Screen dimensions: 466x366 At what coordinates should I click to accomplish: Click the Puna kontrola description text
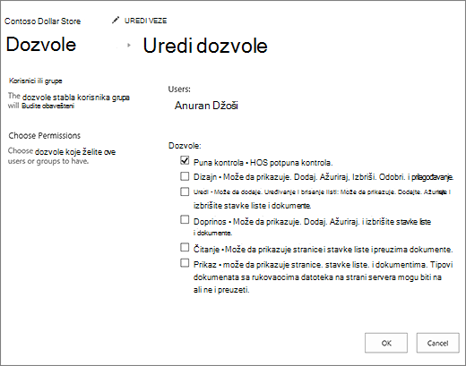coord(263,163)
